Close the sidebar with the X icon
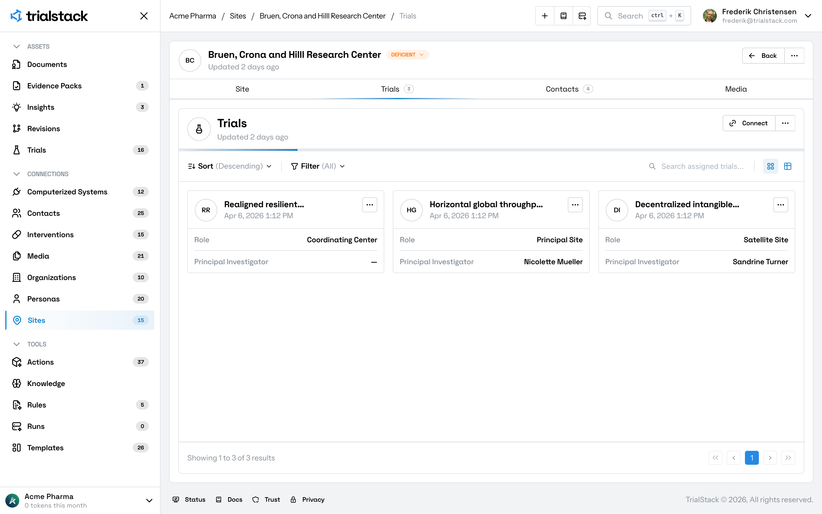Image resolution: width=822 pixels, height=514 pixels. 144,16
